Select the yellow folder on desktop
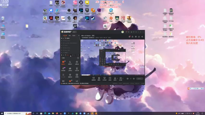 click(x=27, y=27)
